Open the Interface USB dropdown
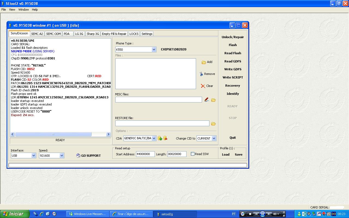Image resolution: width=349 pixels, height=218 pixels. coord(34,155)
